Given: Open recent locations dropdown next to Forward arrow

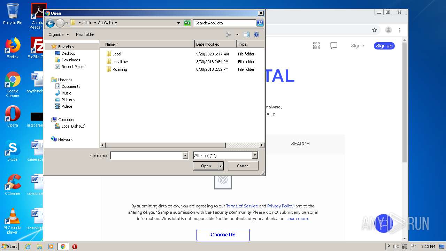Looking at the screenshot, I should tap(67, 23).
